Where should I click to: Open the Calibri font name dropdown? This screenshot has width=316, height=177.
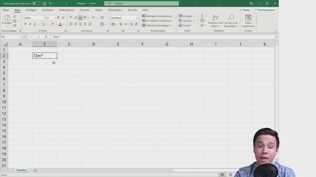pyautogui.click(x=44, y=18)
